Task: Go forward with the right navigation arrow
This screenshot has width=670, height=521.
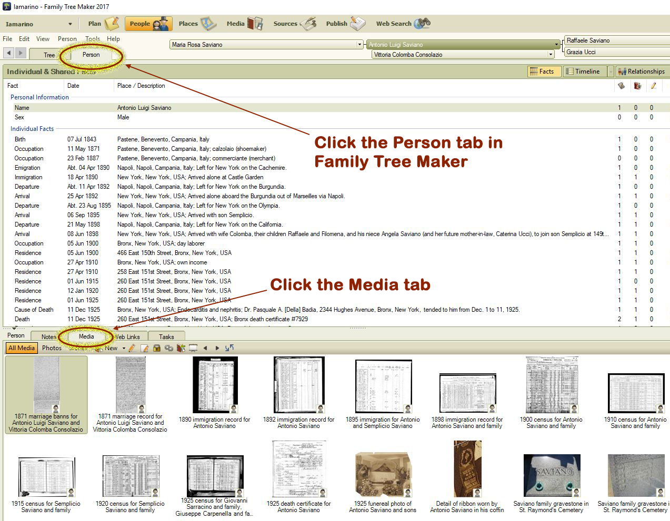Action: pyautogui.click(x=21, y=53)
